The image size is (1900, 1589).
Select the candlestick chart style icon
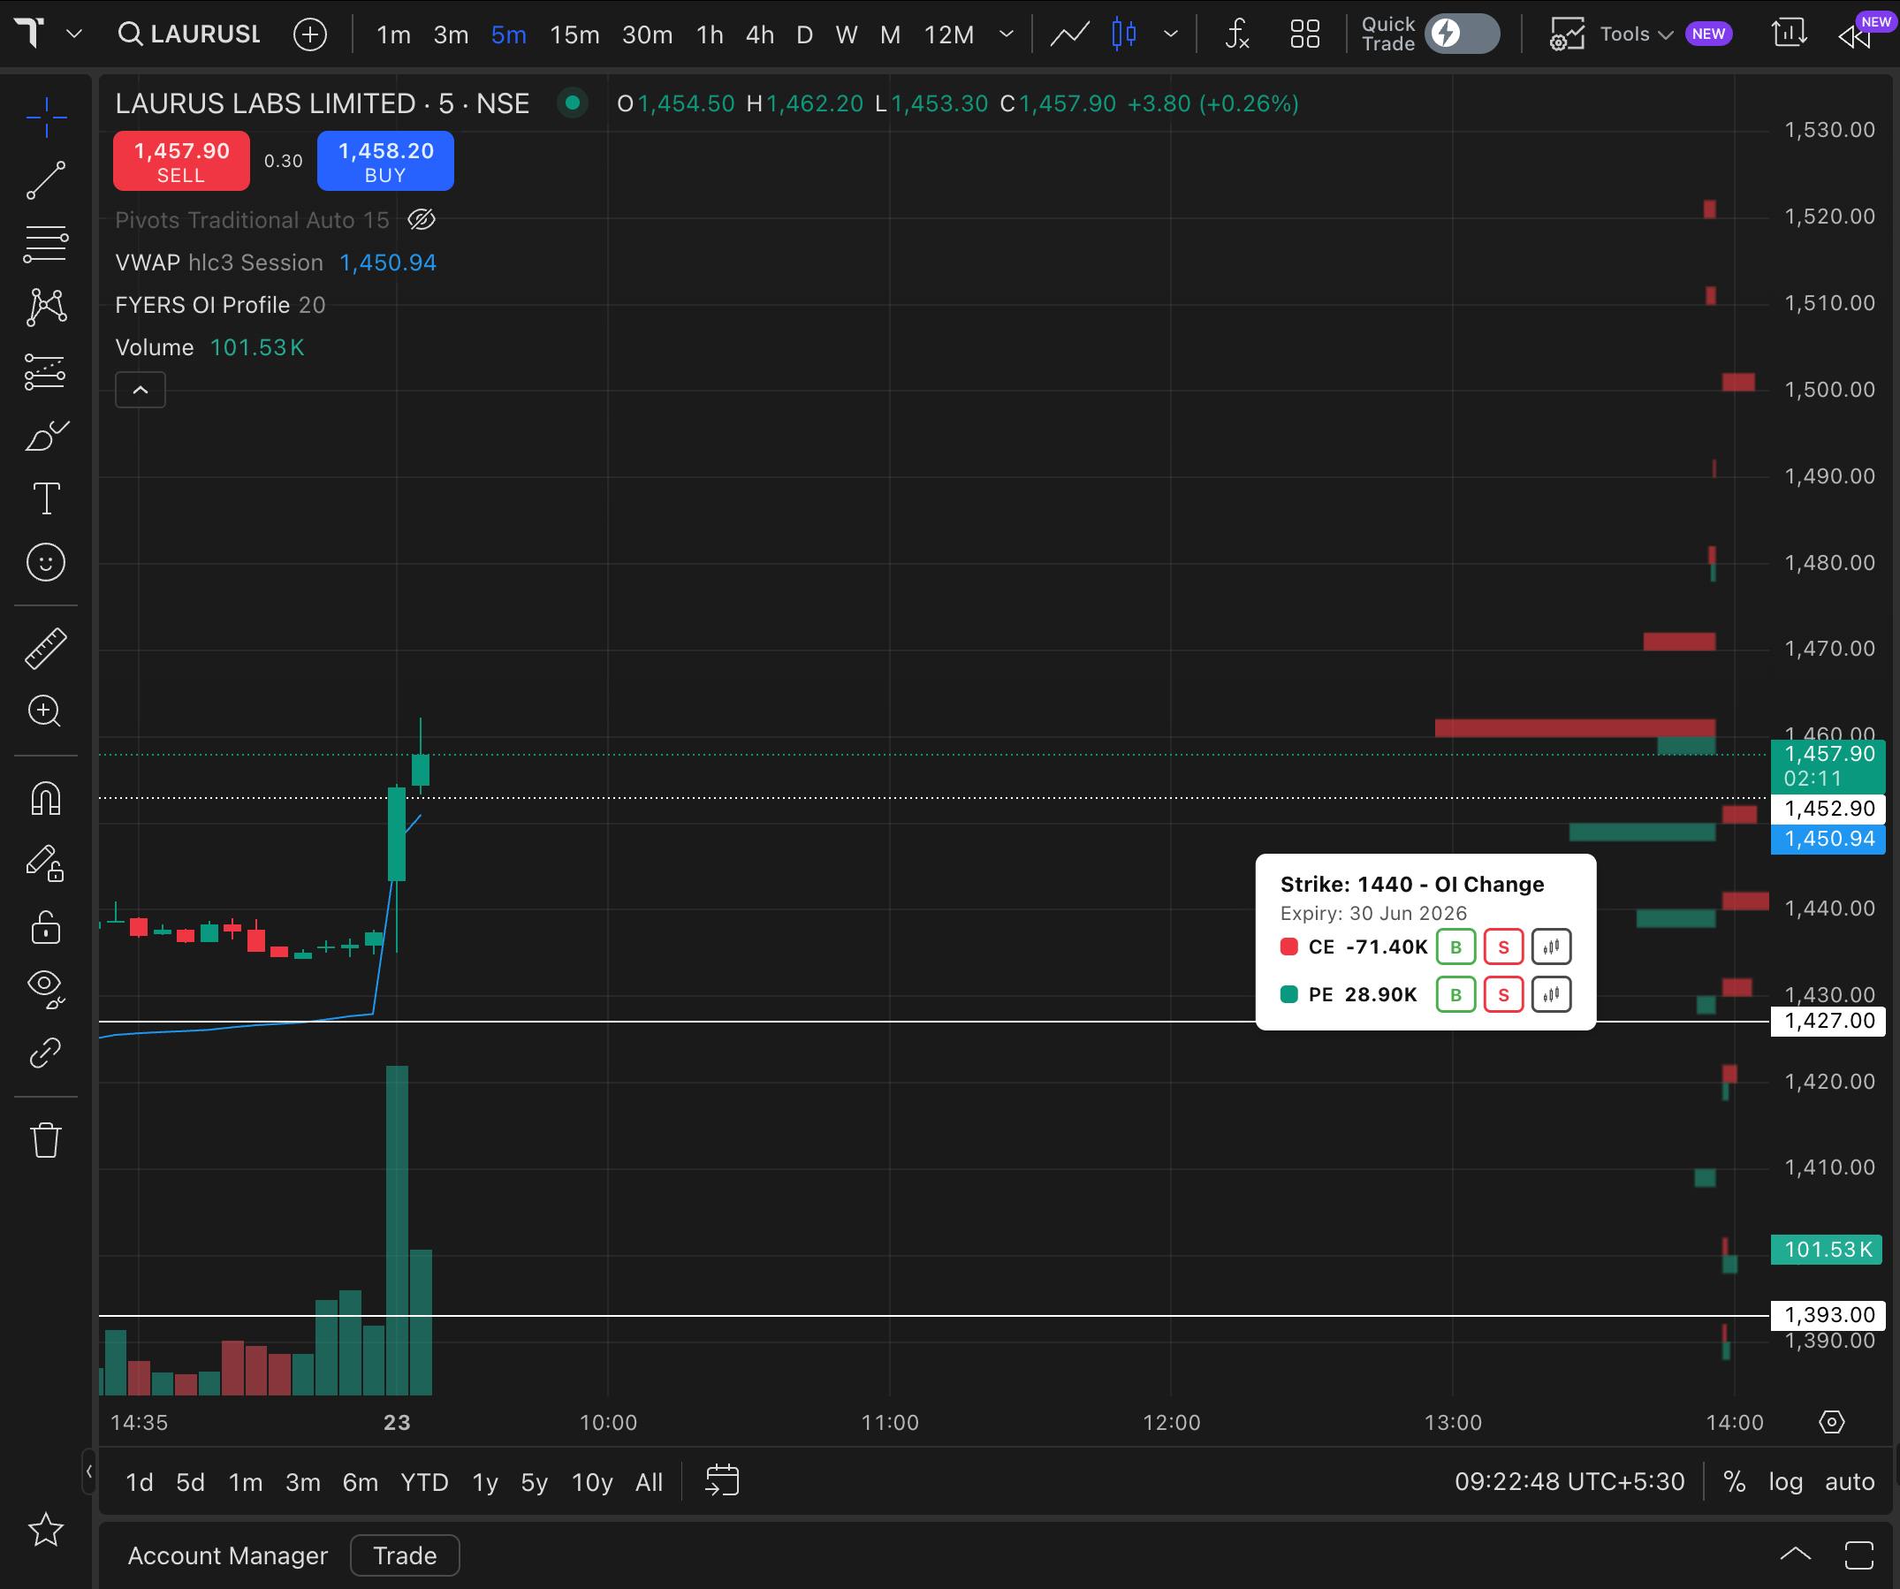(x=1124, y=34)
